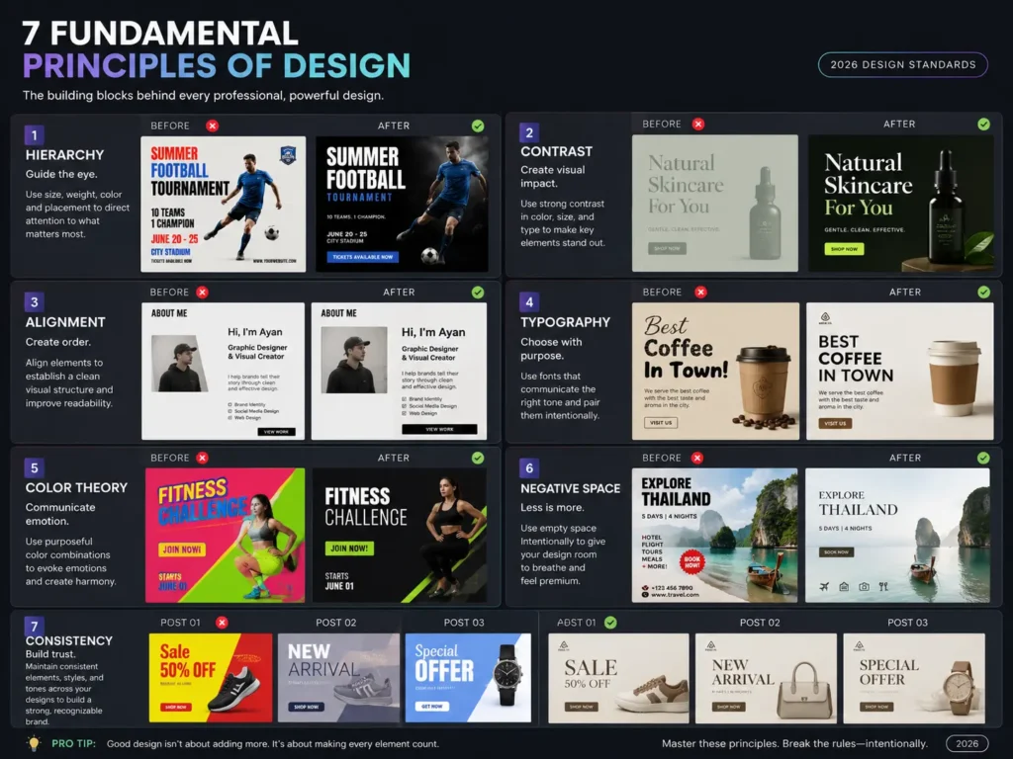The width and height of the screenshot is (1013, 759).
Task: Click the number 5 badge above COLOR THEORY
Action: [35, 467]
